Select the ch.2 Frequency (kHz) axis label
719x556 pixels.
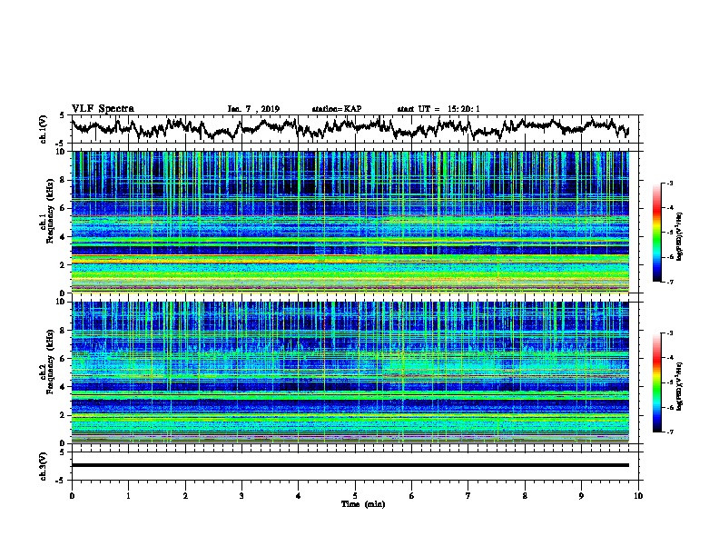point(50,362)
